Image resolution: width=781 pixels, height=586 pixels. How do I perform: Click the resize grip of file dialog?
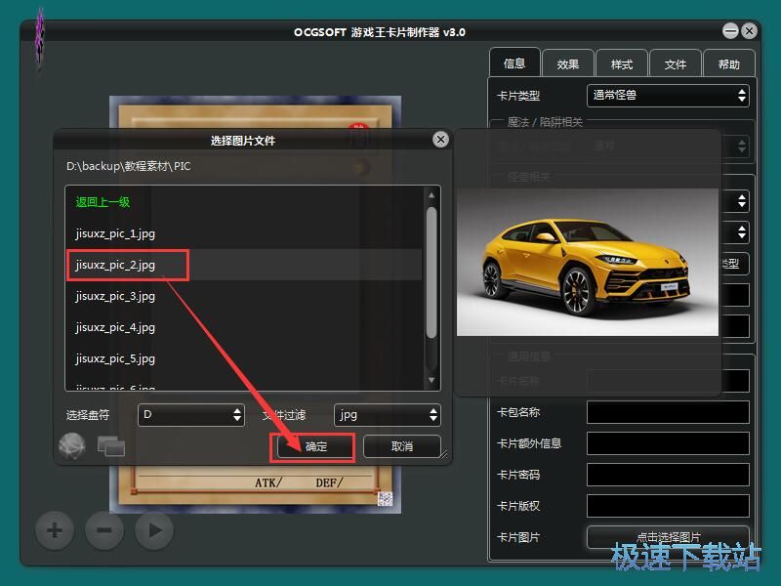point(444,453)
